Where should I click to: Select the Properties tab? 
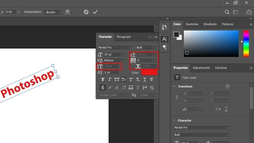[180, 68]
